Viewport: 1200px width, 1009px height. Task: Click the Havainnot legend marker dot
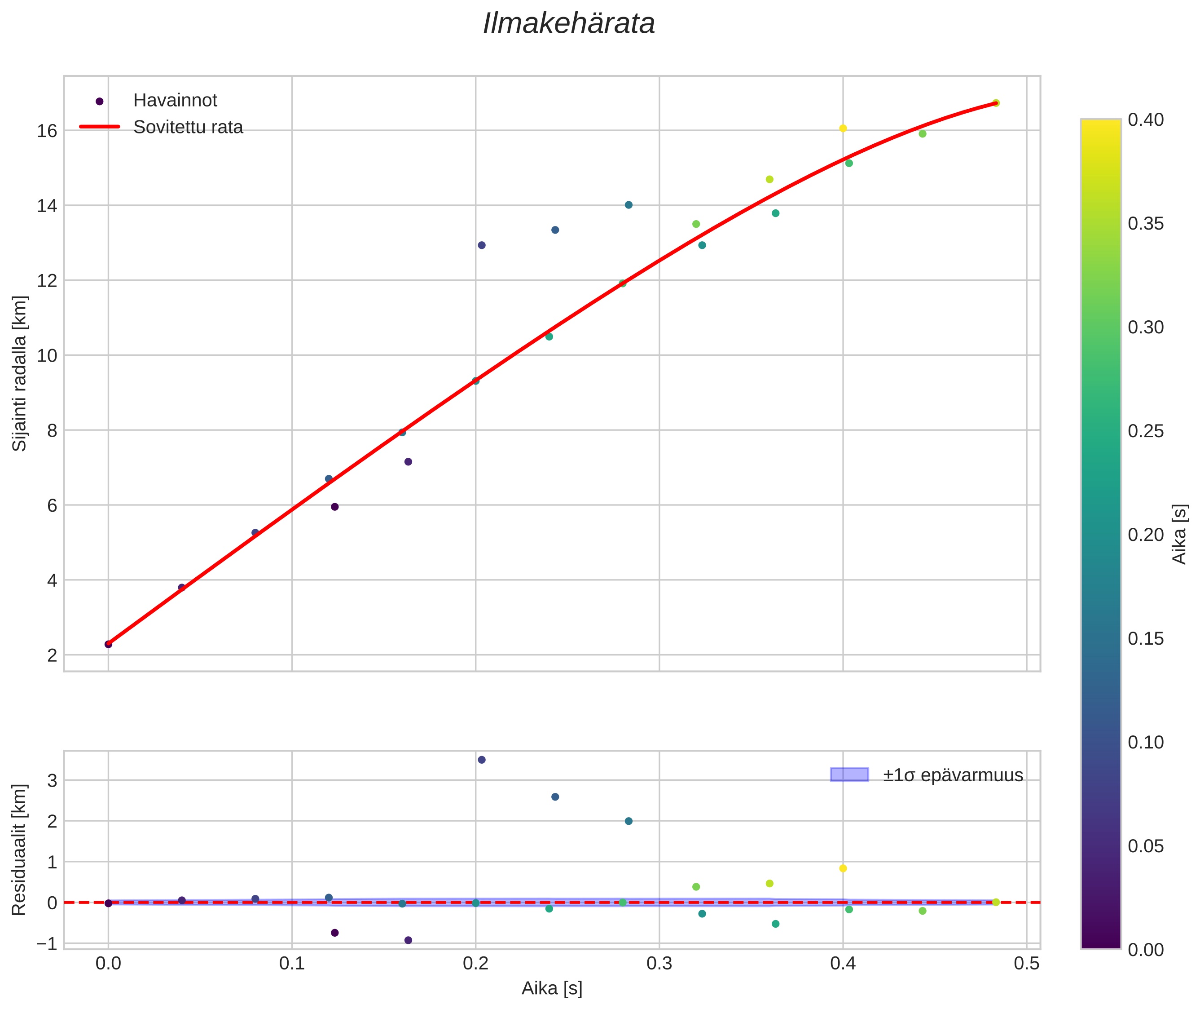click(100, 101)
